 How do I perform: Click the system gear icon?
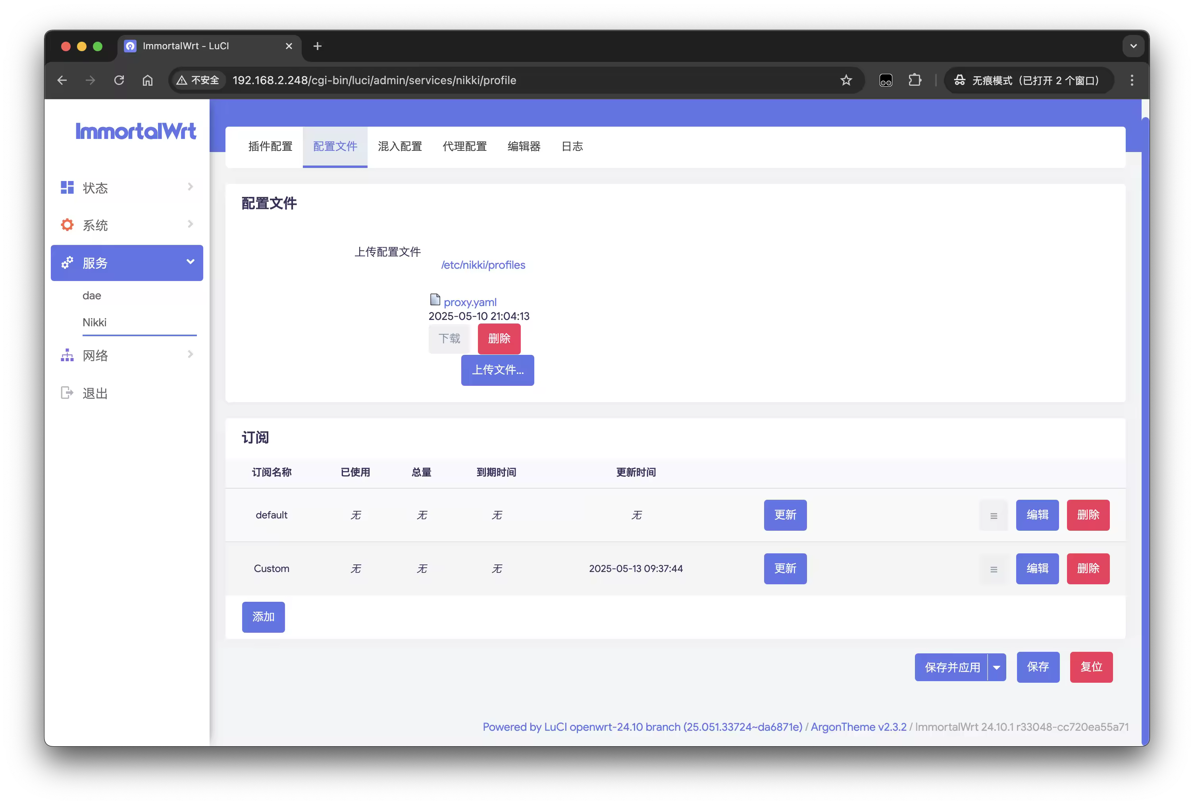[67, 225]
